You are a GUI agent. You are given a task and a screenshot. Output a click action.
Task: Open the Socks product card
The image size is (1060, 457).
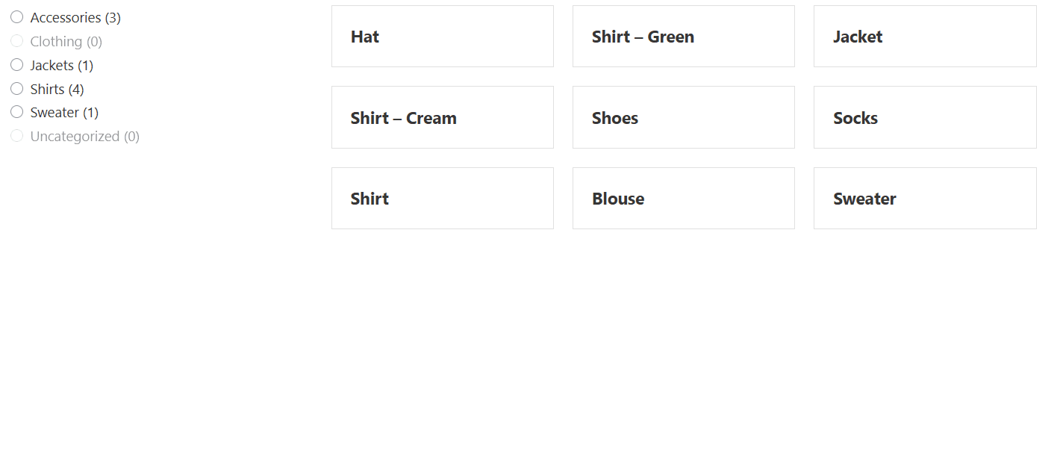(924, 117)
